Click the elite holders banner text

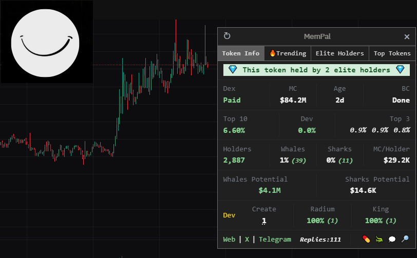coord(316,70)
